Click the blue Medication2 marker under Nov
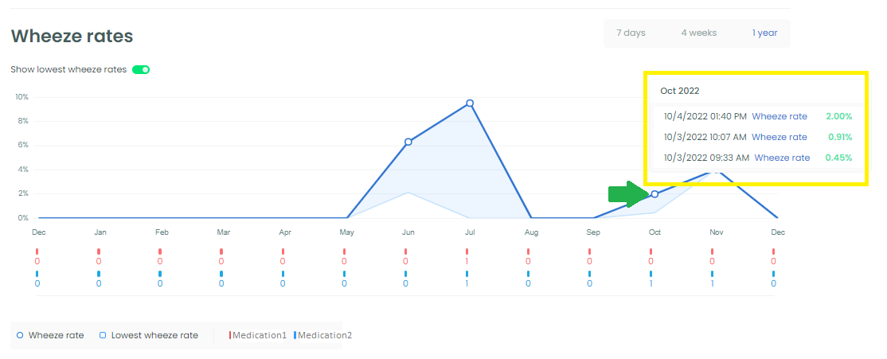887x359 pixels. [x=713, y=274]
